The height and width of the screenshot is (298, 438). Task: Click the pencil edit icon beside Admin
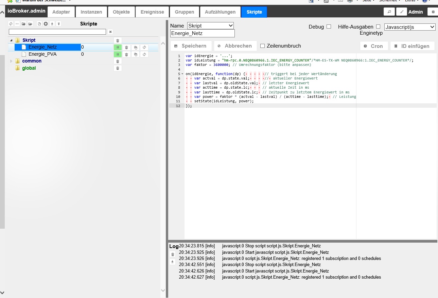pos(402,12)
